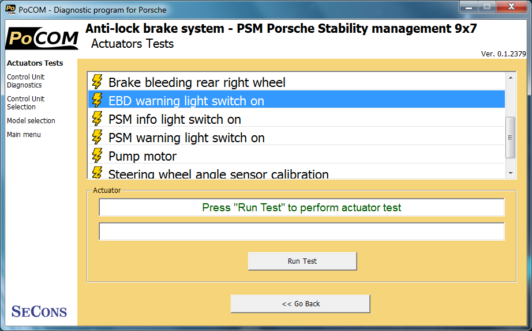
Task: Click scrollbar down arrow of actuator list
Action: click(x=511, y=173)
